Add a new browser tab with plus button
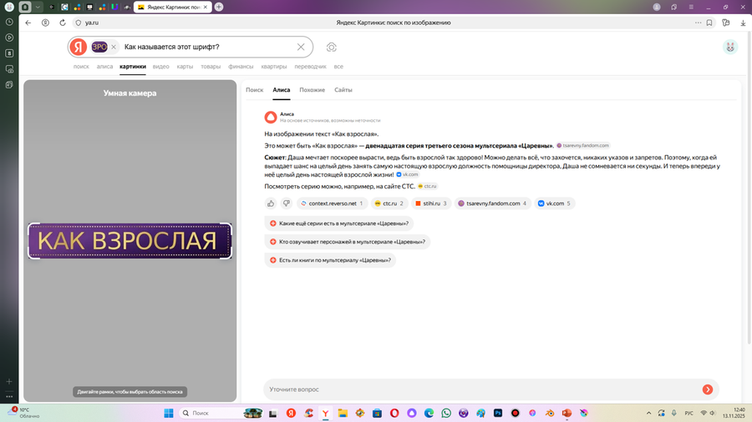Screen dimensions: 752x422 (219, 7)
